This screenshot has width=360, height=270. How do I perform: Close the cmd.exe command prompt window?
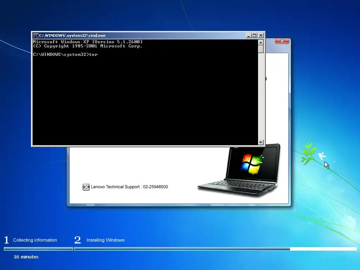pyautogui.click(x=261, y=36)
